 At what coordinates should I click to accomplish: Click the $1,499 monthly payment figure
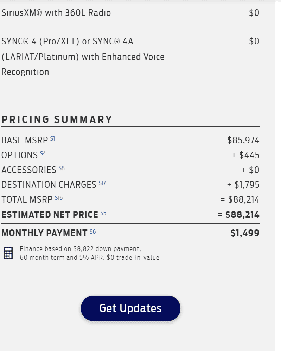(245, 233)
